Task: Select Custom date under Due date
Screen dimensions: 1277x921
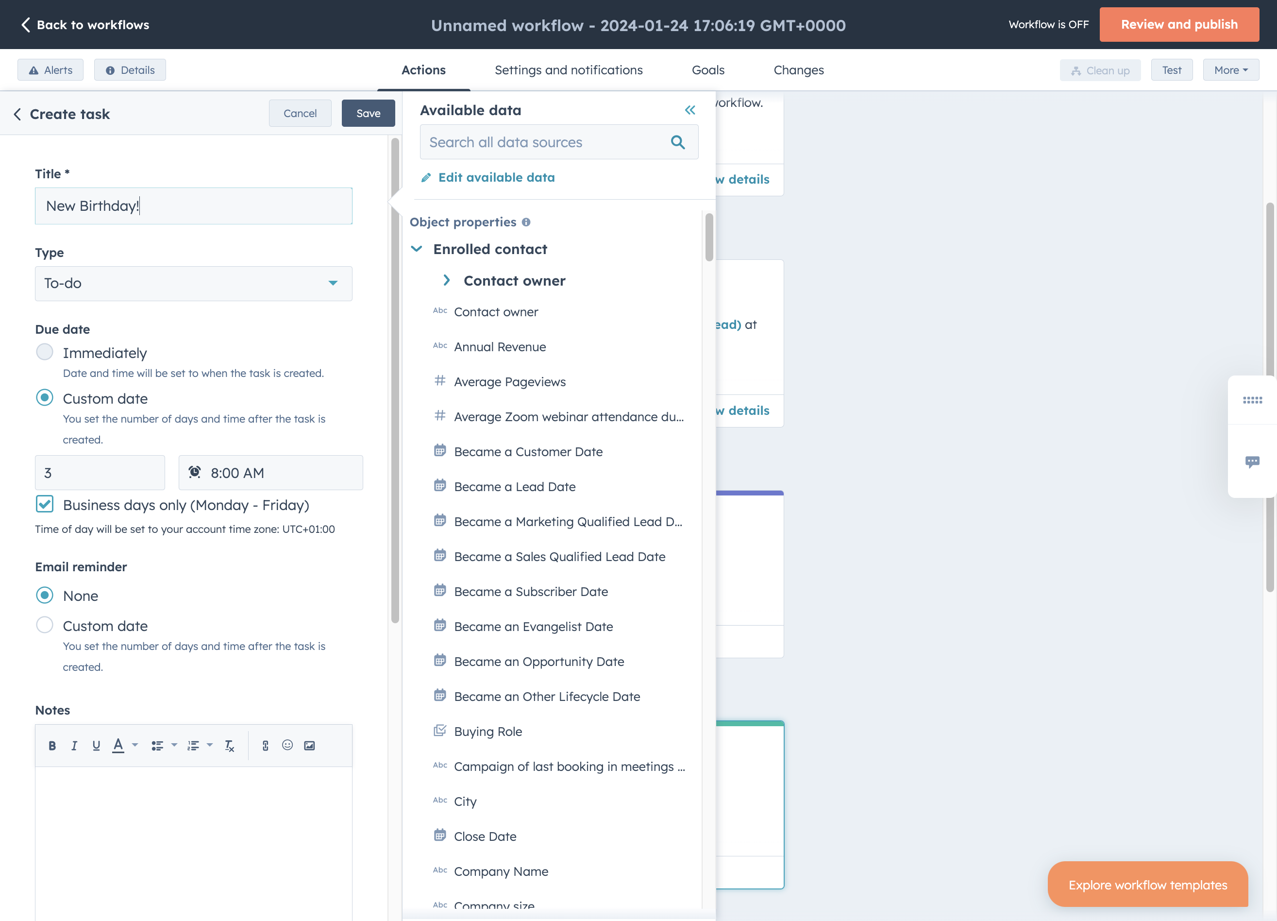Action: pos(45,398)
